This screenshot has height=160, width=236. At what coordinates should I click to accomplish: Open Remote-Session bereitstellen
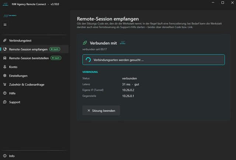coord(34,58)
